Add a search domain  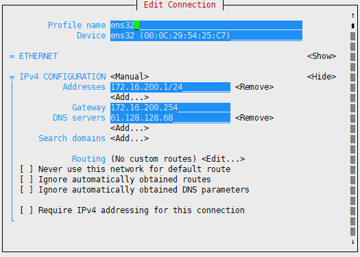click(130, 138)
